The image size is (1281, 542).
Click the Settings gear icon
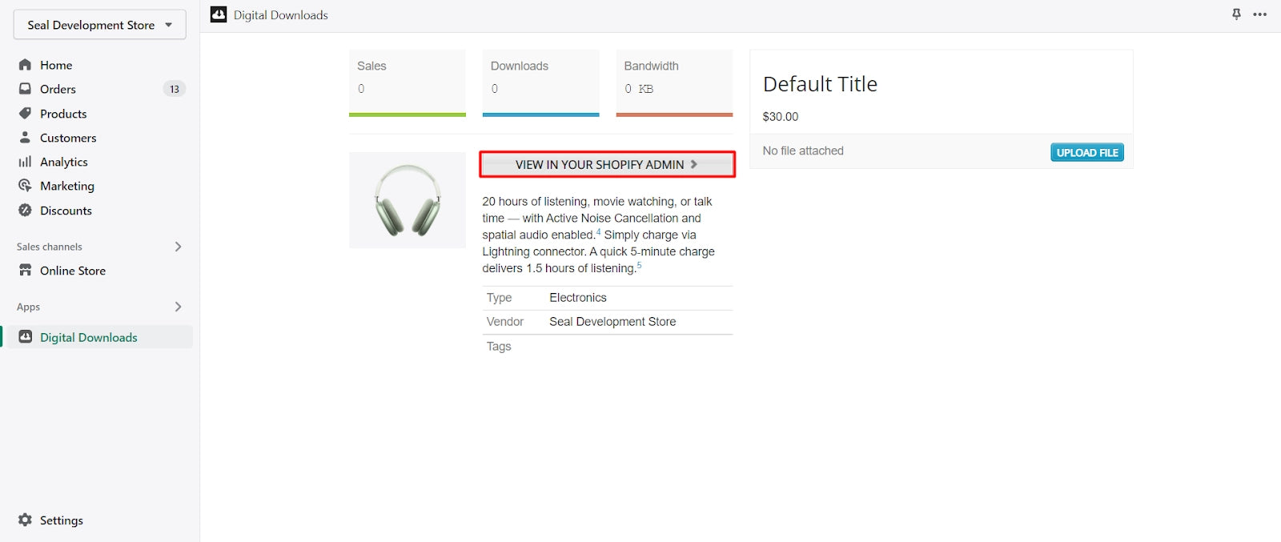(x=25, y=520)
